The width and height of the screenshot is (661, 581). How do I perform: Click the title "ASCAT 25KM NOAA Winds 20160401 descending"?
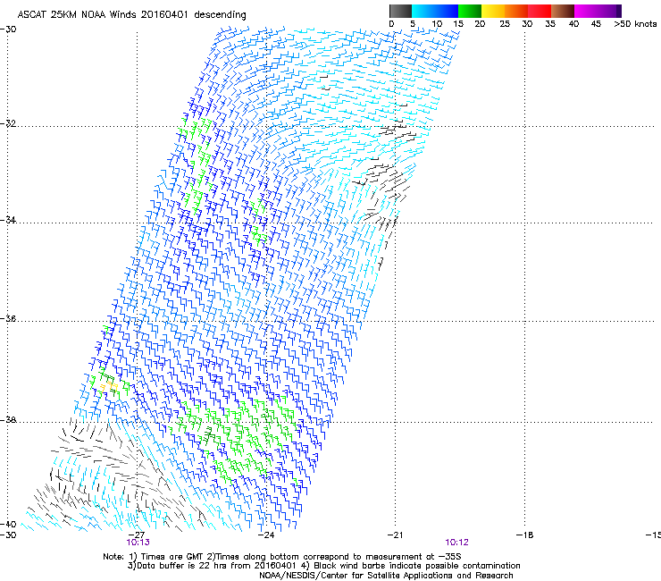coord(131,14)
